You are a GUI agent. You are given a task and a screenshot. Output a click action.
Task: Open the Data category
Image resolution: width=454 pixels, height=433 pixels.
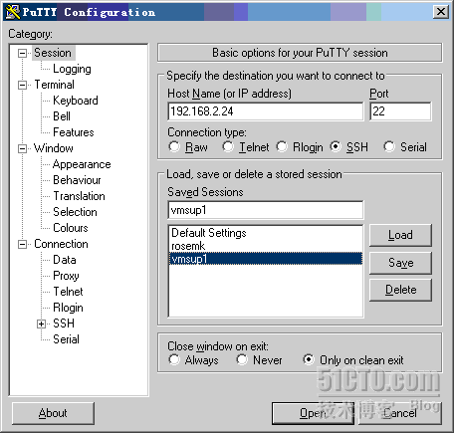pyautogui.click(x=65, y=260)
